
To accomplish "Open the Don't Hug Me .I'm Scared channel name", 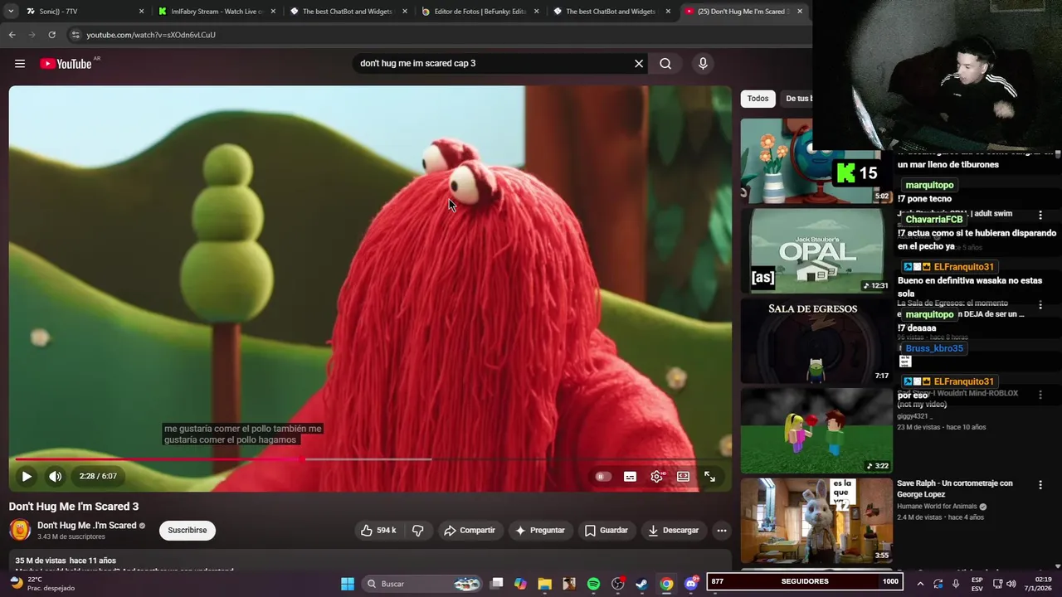I will tap(86, 526).
